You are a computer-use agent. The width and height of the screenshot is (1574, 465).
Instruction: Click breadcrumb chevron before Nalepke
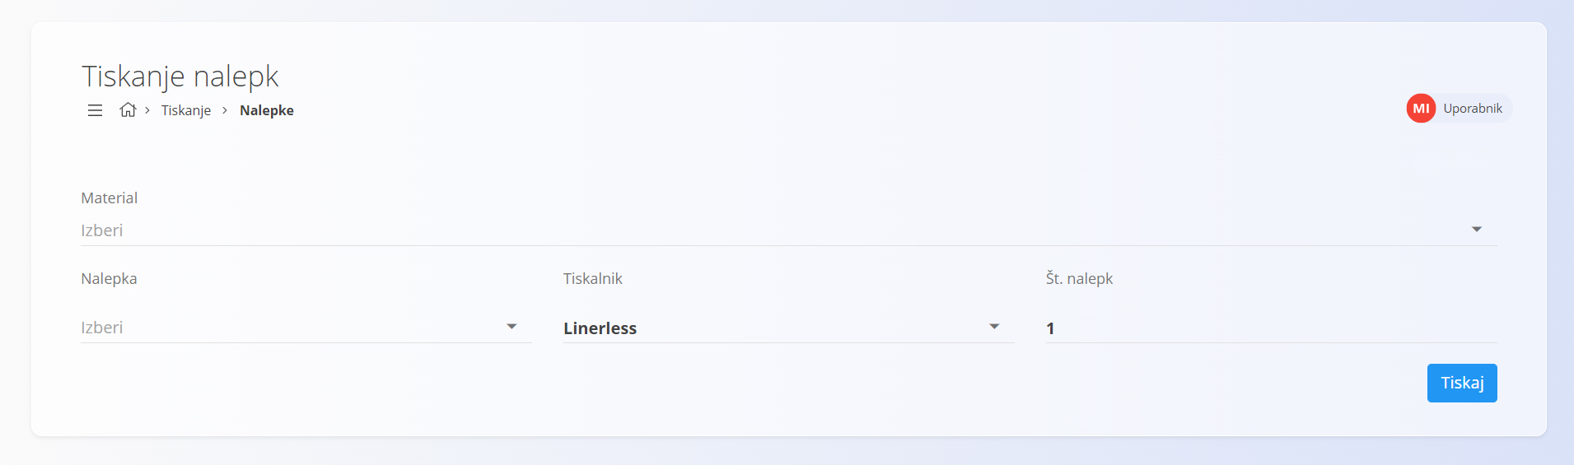tap(224, 110)
